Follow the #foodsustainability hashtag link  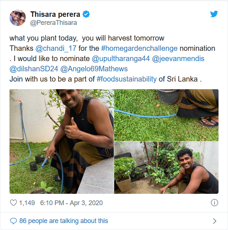[127, 79]
